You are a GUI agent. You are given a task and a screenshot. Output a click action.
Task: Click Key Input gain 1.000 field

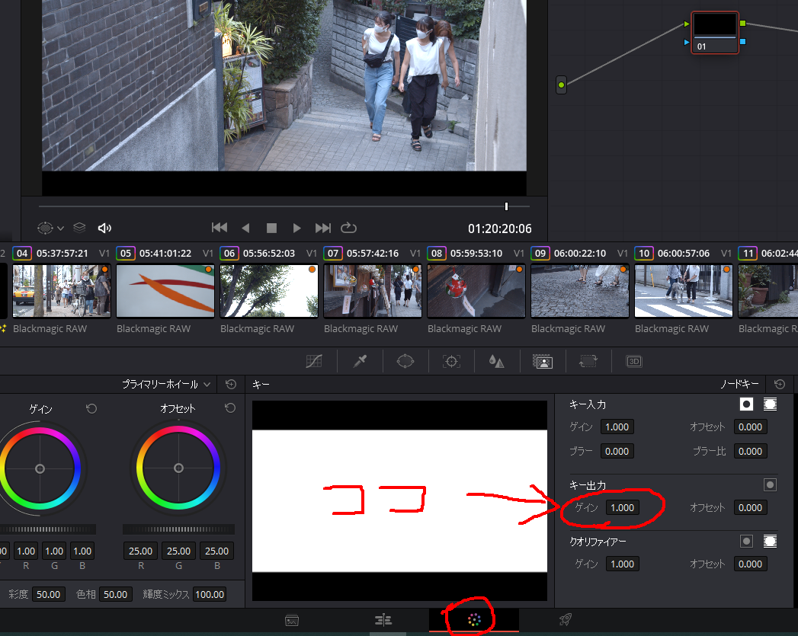pyautogui.click(x=617, y=427)
